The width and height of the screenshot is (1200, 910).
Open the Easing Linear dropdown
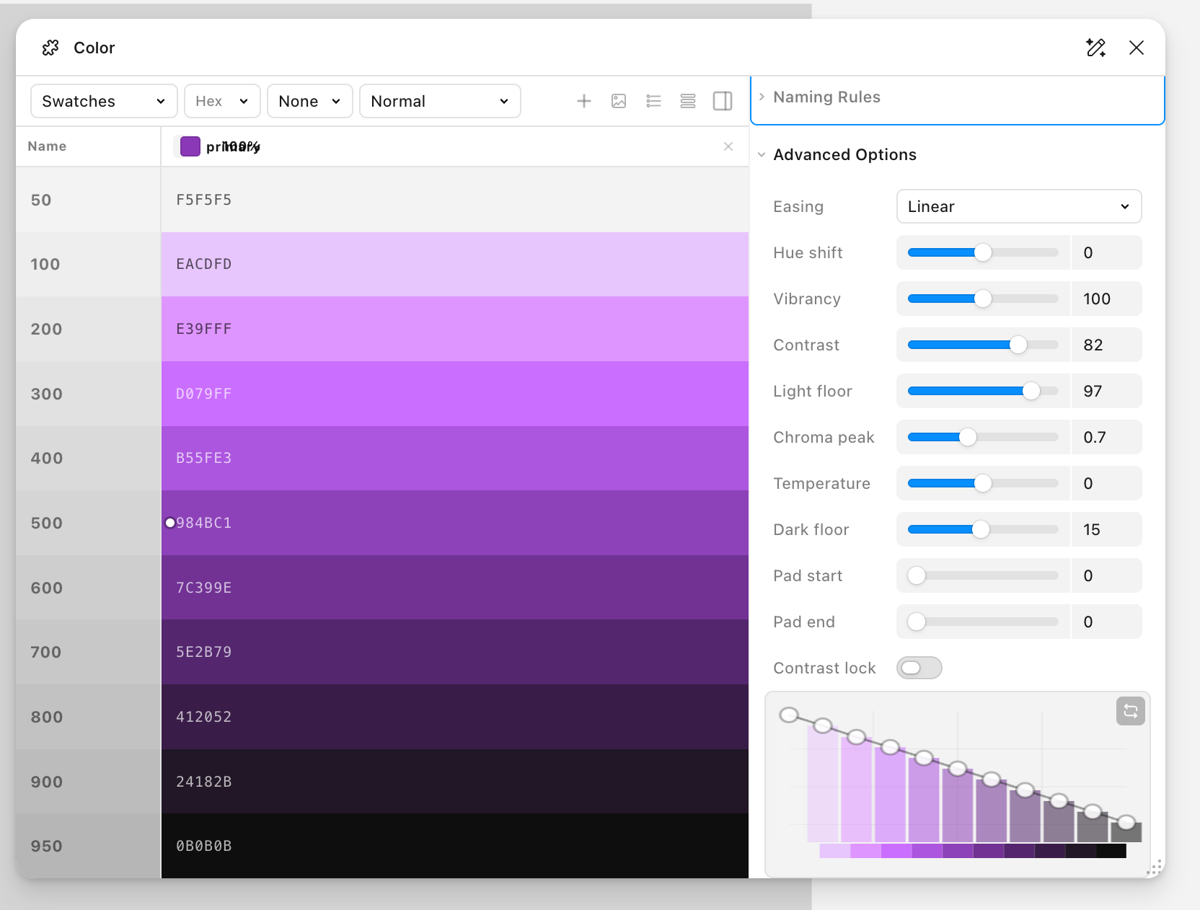tap(1019, 206)
